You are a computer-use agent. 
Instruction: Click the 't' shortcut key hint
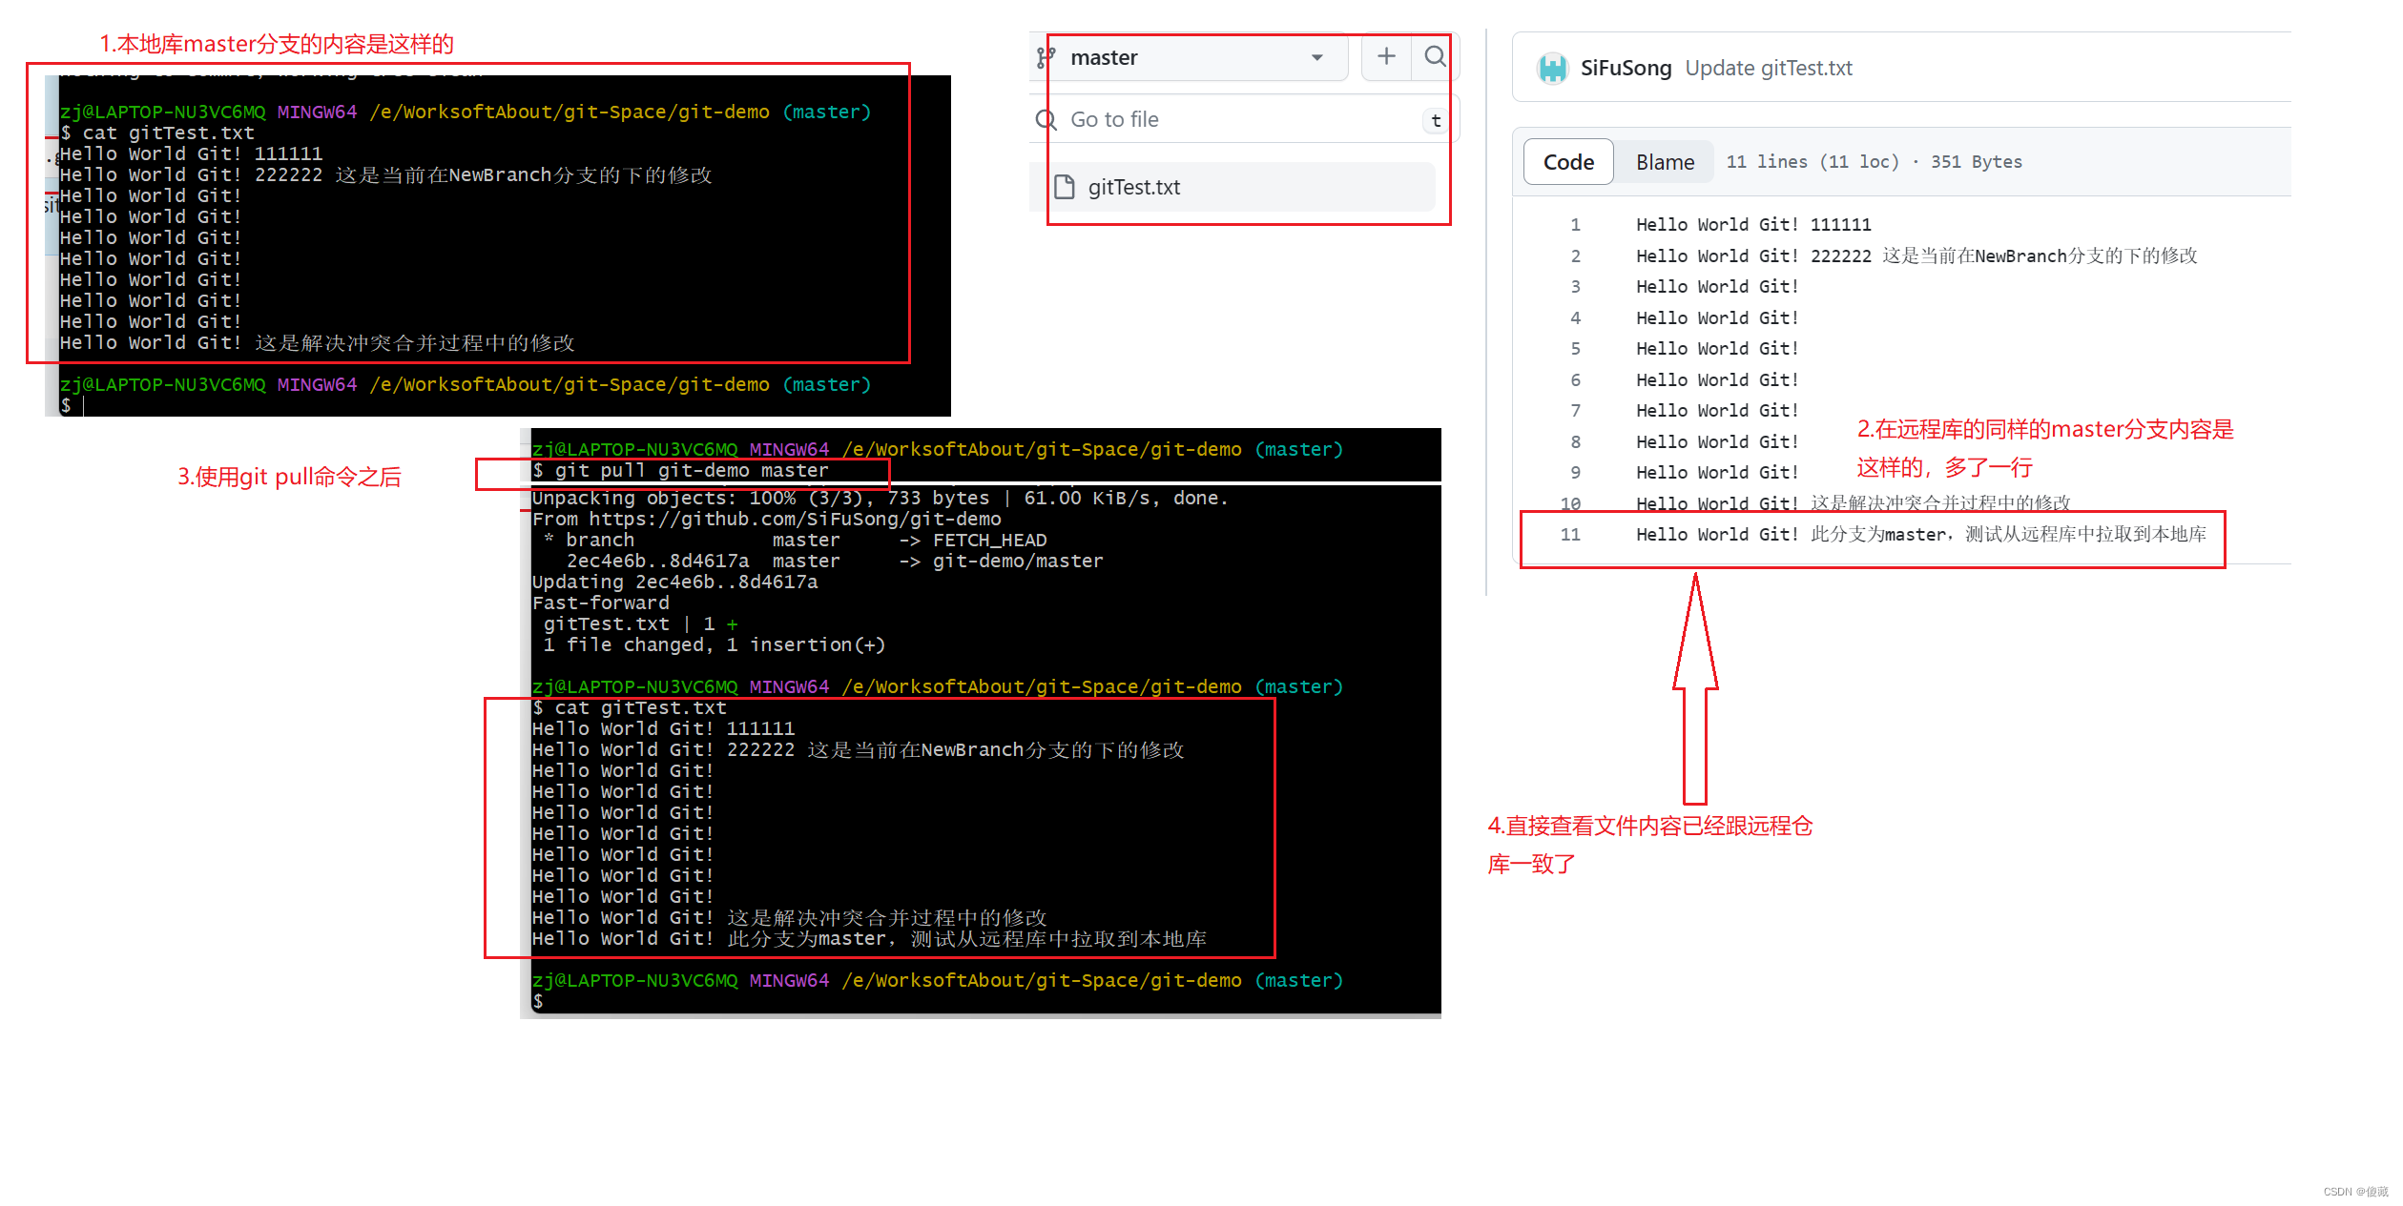pyautogui.click(x=1436, y=120)
